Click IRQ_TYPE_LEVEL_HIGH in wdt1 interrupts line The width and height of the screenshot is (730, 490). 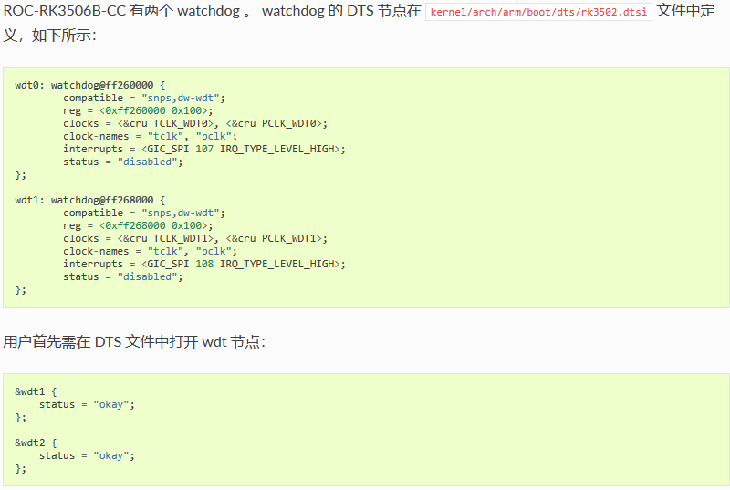click(x=279, y=264)
